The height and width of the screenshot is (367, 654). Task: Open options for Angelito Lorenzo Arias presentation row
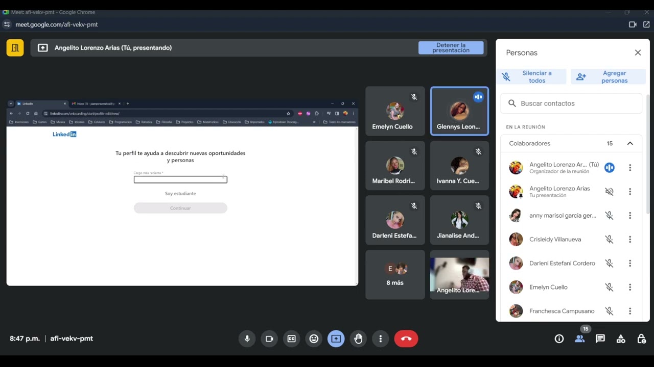click(630, 192)
